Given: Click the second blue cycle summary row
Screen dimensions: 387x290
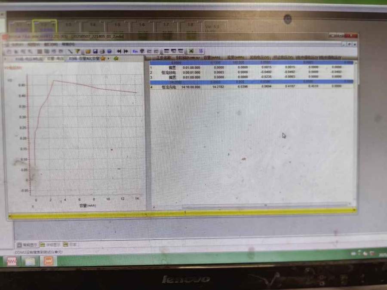Looking at the screenshot, I should coord(252,82).
